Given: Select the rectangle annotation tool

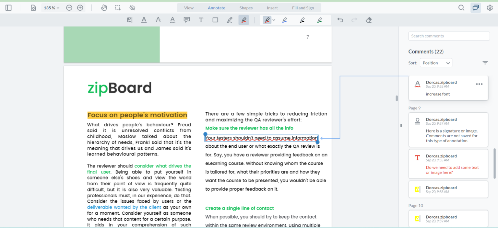Looking at the screenshot, I should tap(215, 20).
